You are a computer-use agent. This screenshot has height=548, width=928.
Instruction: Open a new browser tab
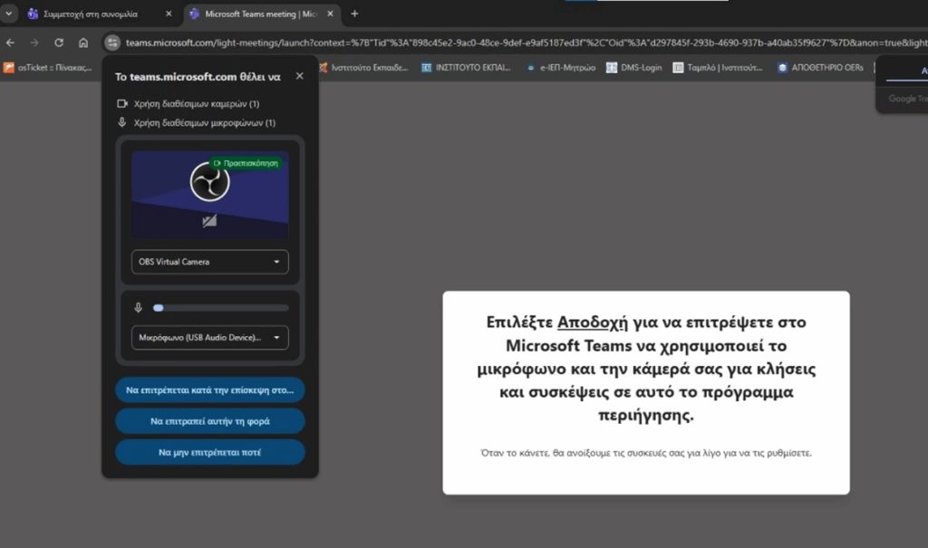click(354, 14)
